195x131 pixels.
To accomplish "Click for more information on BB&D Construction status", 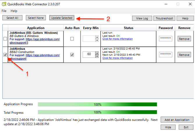I will [118, 58].
